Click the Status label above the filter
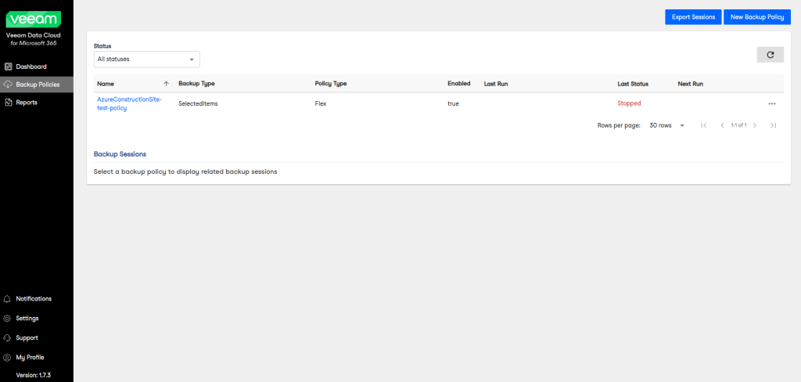This screenshot has width=801, height=382. point(102,46)
